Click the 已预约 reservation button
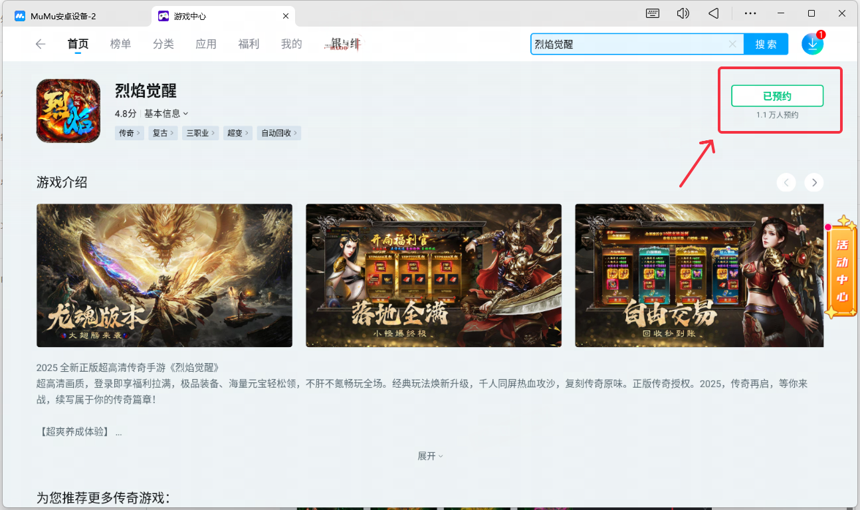 pyautogui.click(x=777, y=95)
